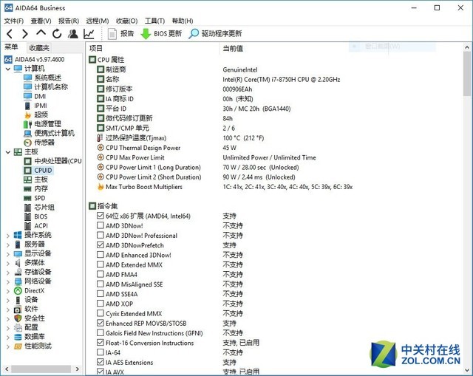The image size is (473, 376).
Task: Select the 软件 software icon item
Action: [26, 309]
